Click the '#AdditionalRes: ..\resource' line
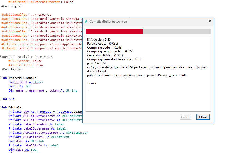This screenshot has width=231, height=153. (x=26, y=15)
